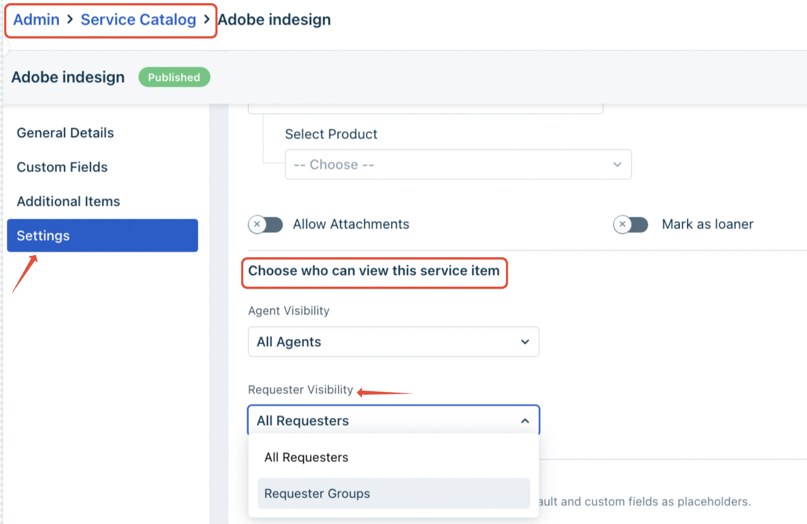807x524 pixels.
Task: Go to Service Catalog breadcrumb
Action: pos(138,19)
